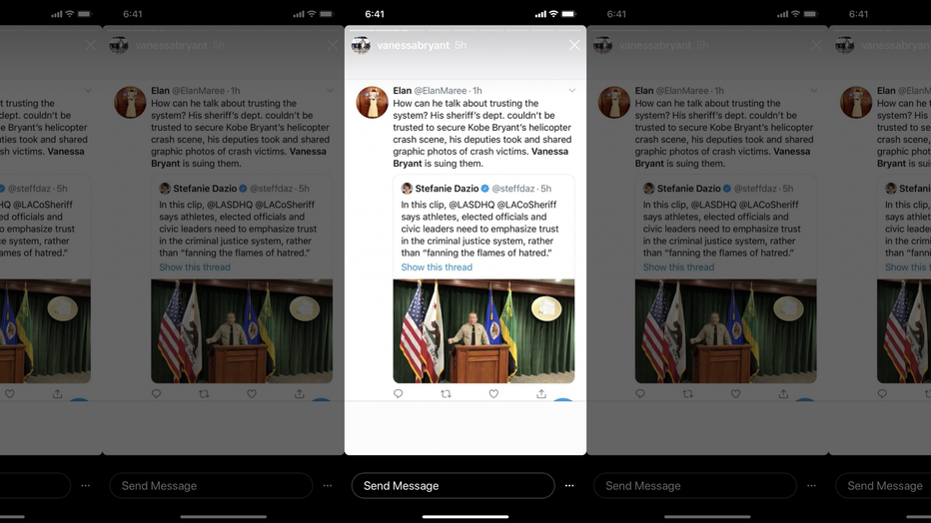Expand tweet chevron in the dimmed story left of active one
The height and width of the screenshot is (523, 931).
pyautogui.click(x=330, y=91)
